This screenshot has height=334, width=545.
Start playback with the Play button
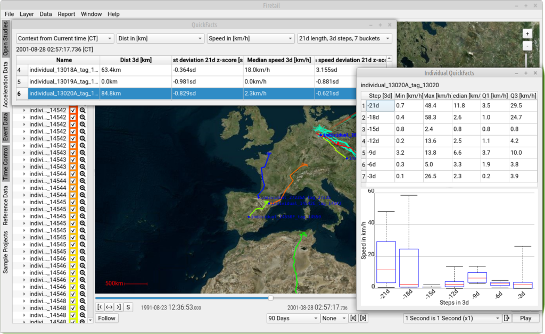525,318
